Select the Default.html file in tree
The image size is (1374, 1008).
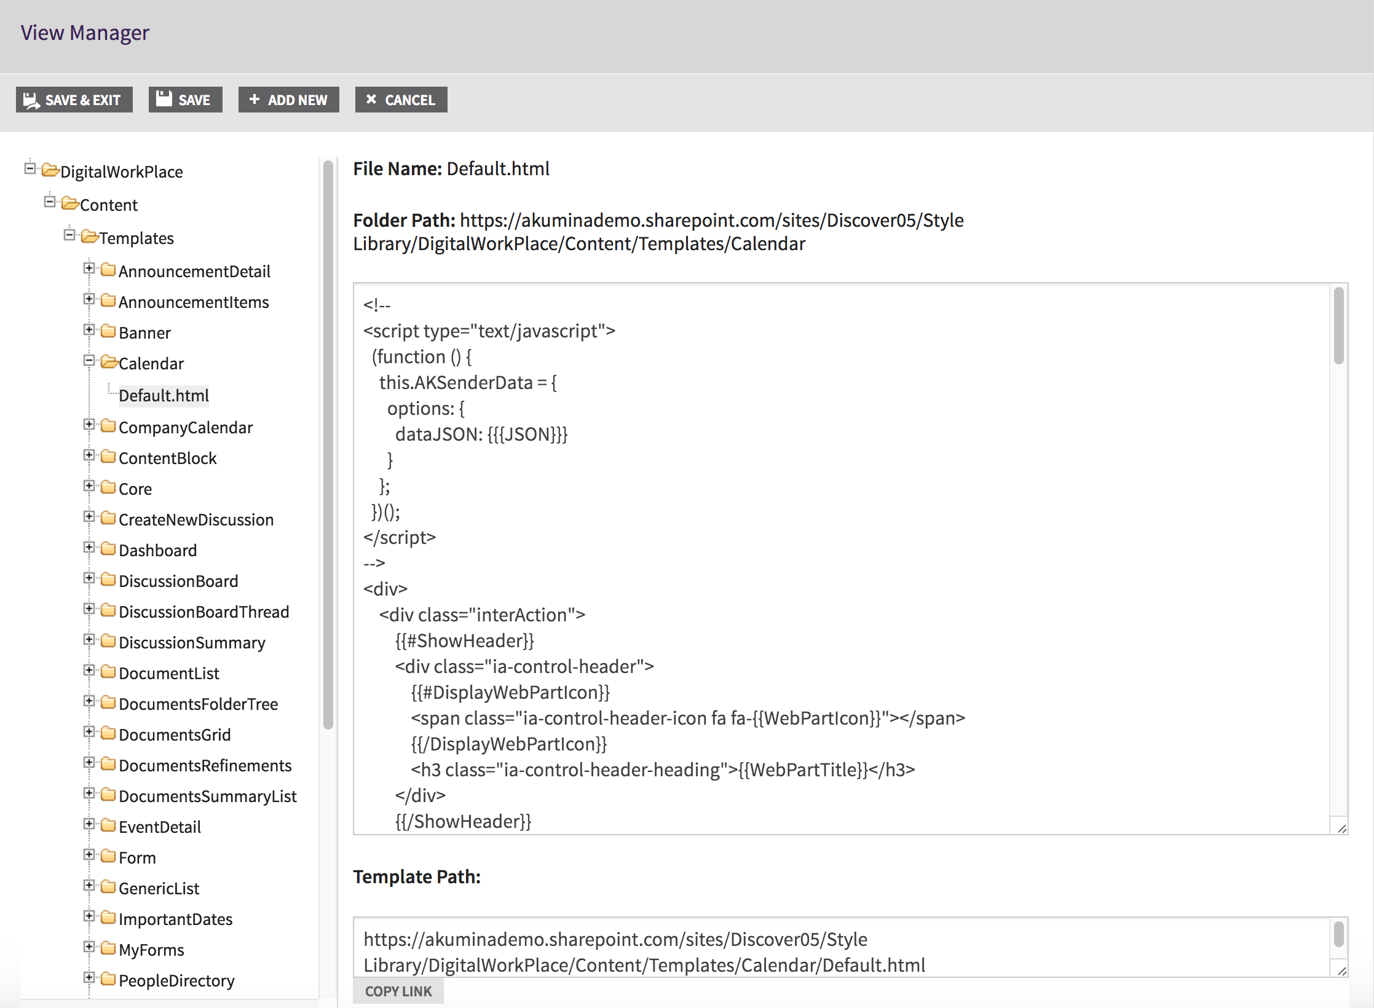(x=164, y=395)
